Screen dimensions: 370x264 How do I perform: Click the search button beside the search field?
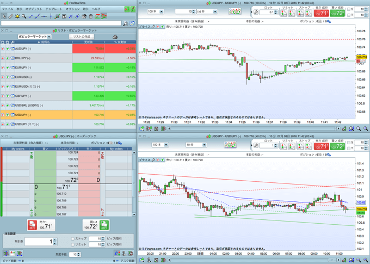click(125, 23)
